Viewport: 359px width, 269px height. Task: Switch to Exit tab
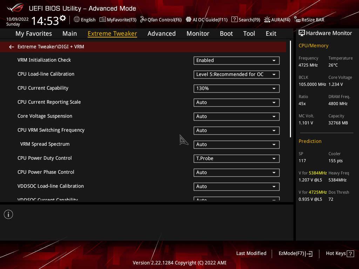(271, 34)
